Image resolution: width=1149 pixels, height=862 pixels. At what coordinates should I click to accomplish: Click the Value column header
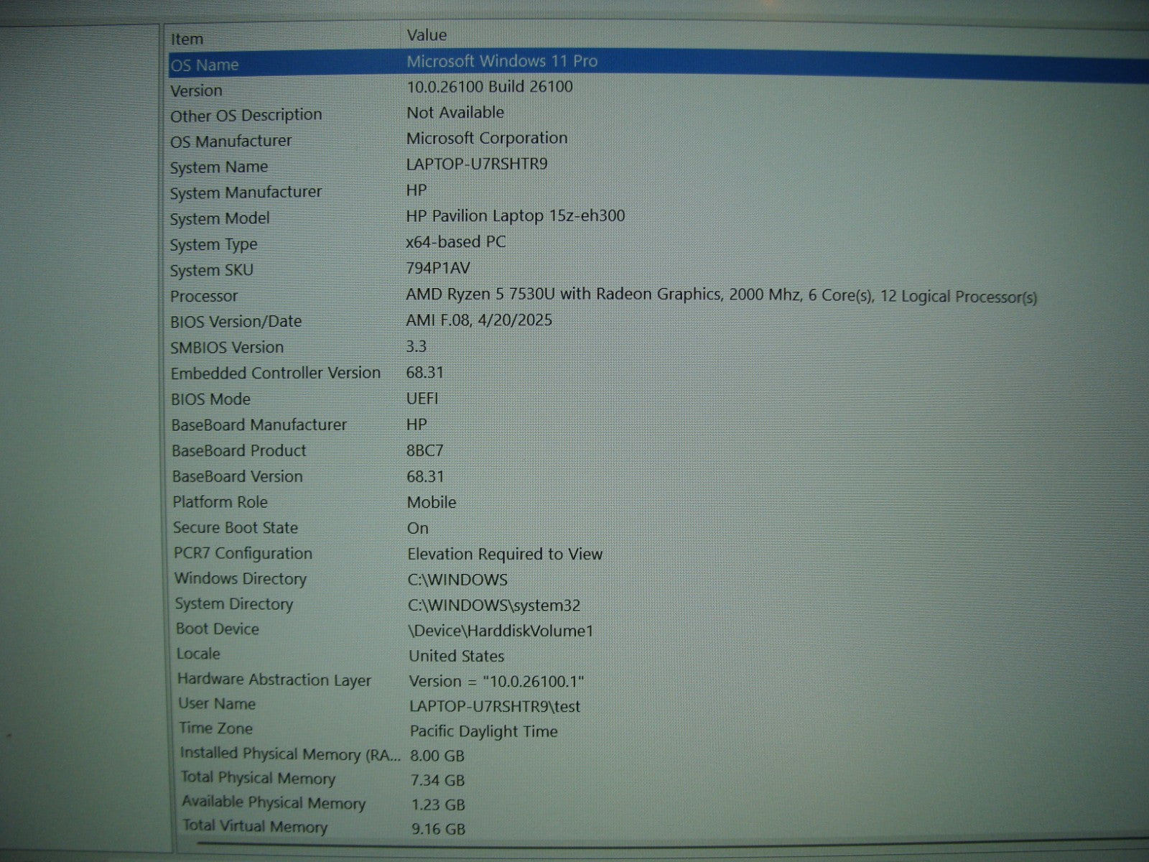click(427, 35)
